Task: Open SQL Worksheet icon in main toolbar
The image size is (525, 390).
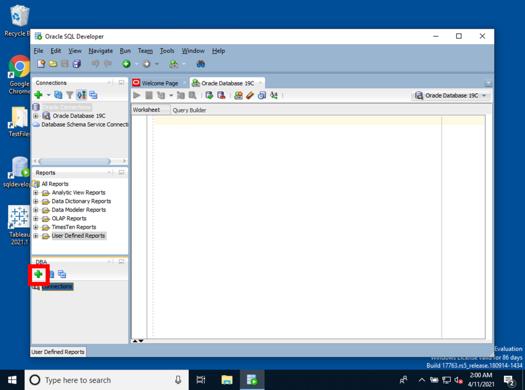Action: click(x=174, y=64)
